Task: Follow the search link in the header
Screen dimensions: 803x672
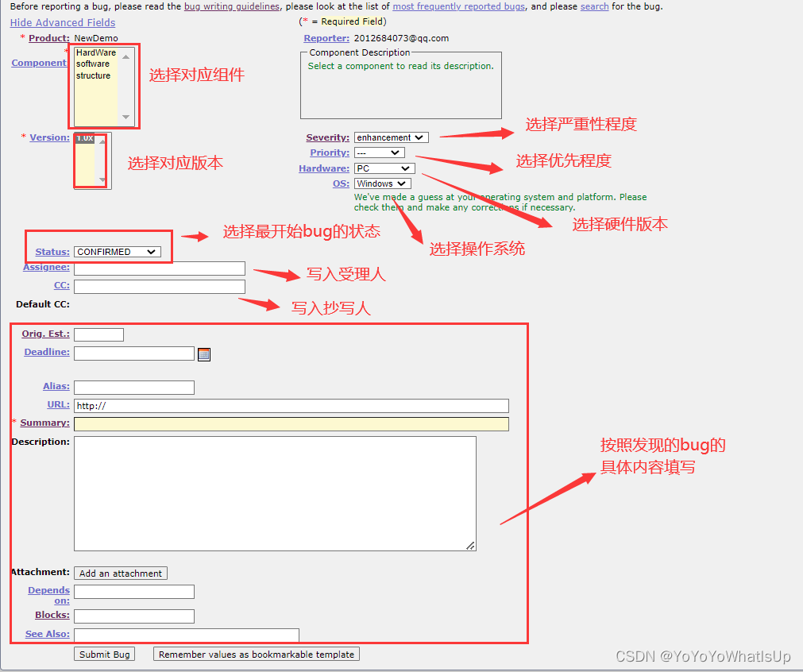Action: click(x=595, y=6)
